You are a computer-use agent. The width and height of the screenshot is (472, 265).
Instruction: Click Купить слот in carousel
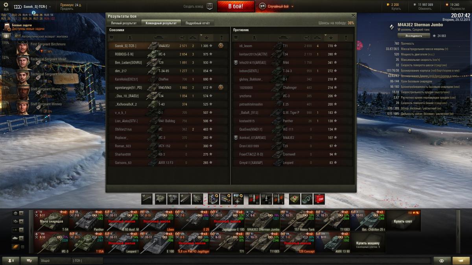[403, 221]
